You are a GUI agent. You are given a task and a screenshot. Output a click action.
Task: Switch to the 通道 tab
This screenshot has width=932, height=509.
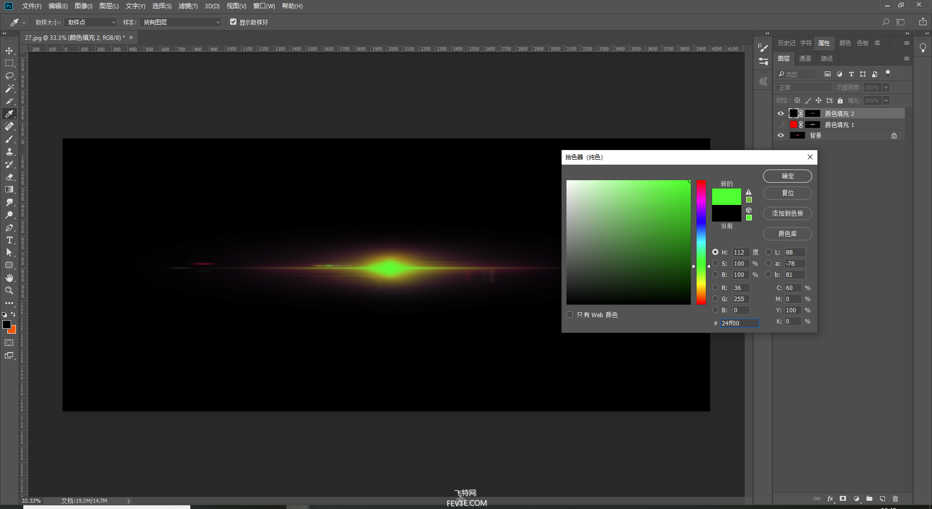pyautogui.click(x=805, y=58)
